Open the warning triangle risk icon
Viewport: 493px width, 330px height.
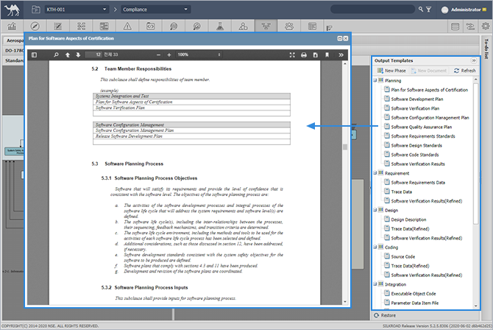tap(127, 26)
